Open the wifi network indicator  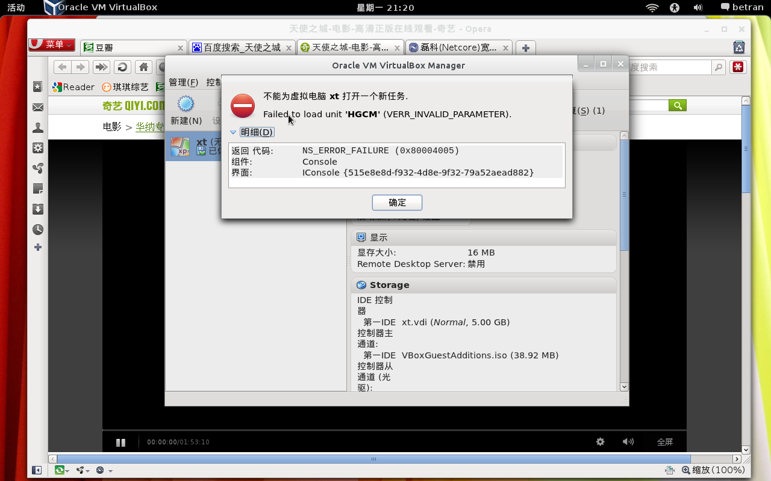(x=652, y=8)
